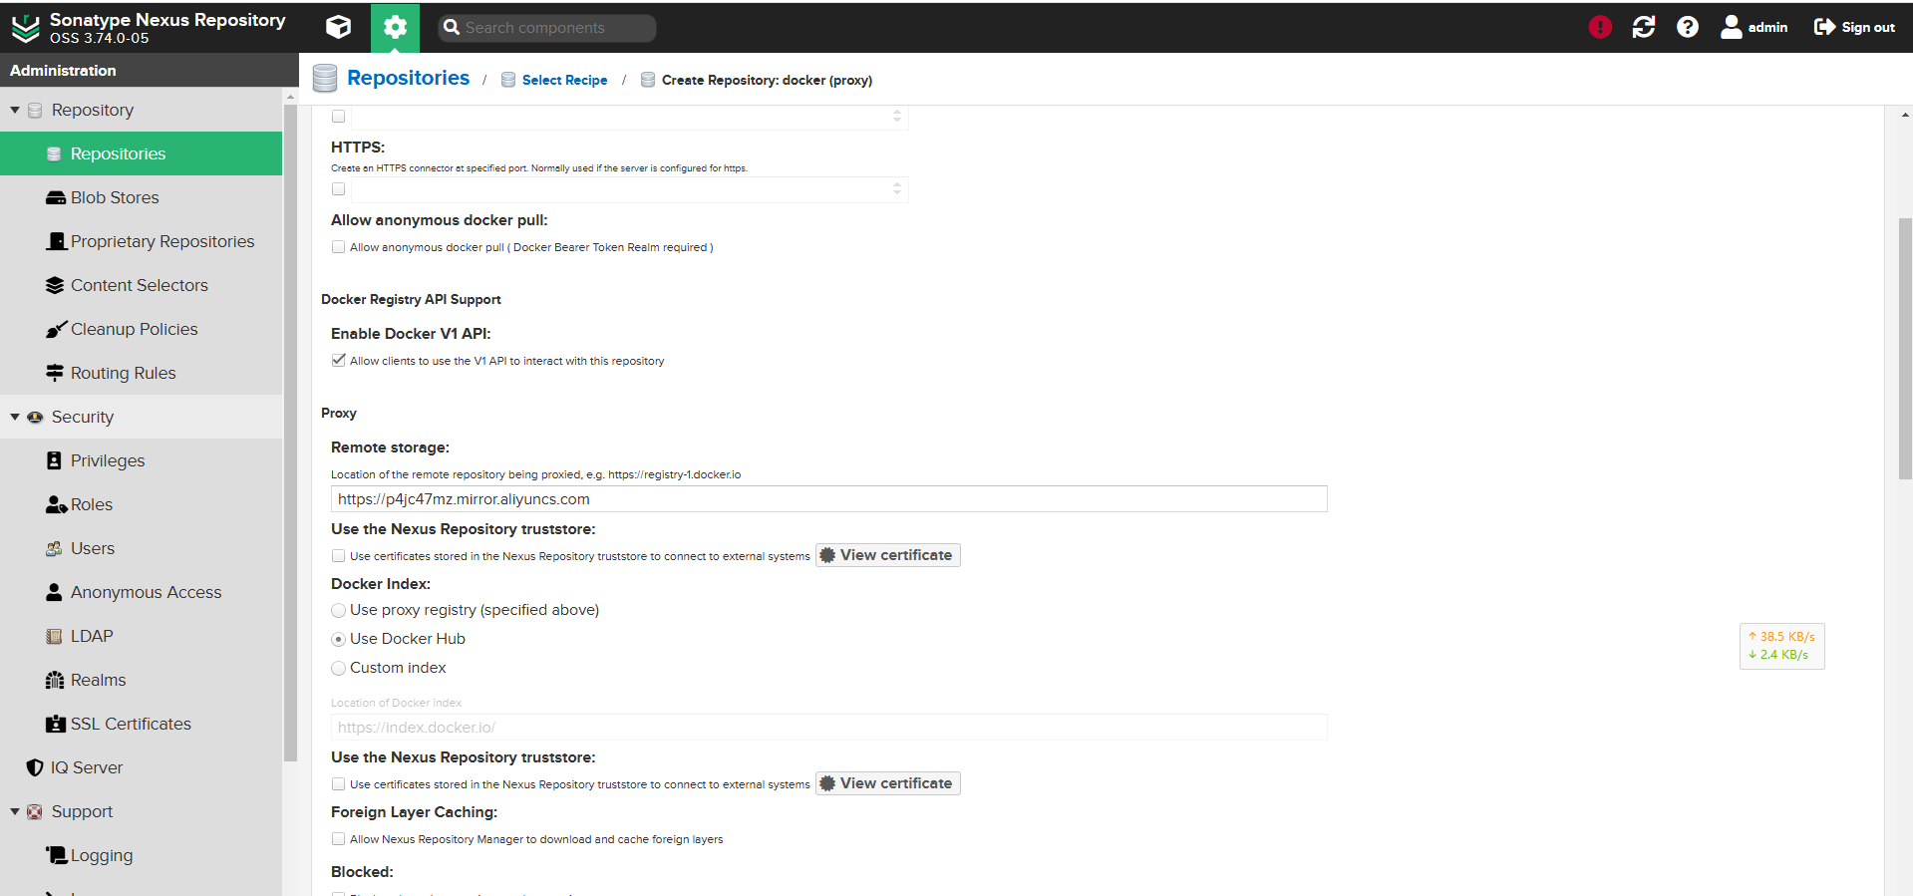Viewport: 1913px width, 896px height.
Task: Open Cleanup Policies menu item
Action: 142,329
